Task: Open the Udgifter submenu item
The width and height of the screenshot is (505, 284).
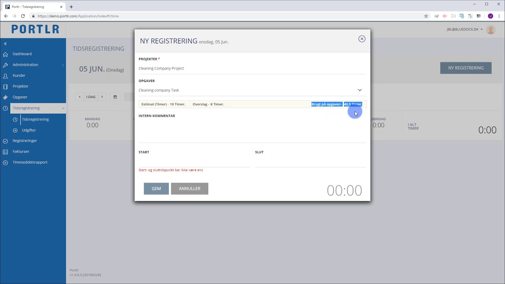Action: point(29,130)
